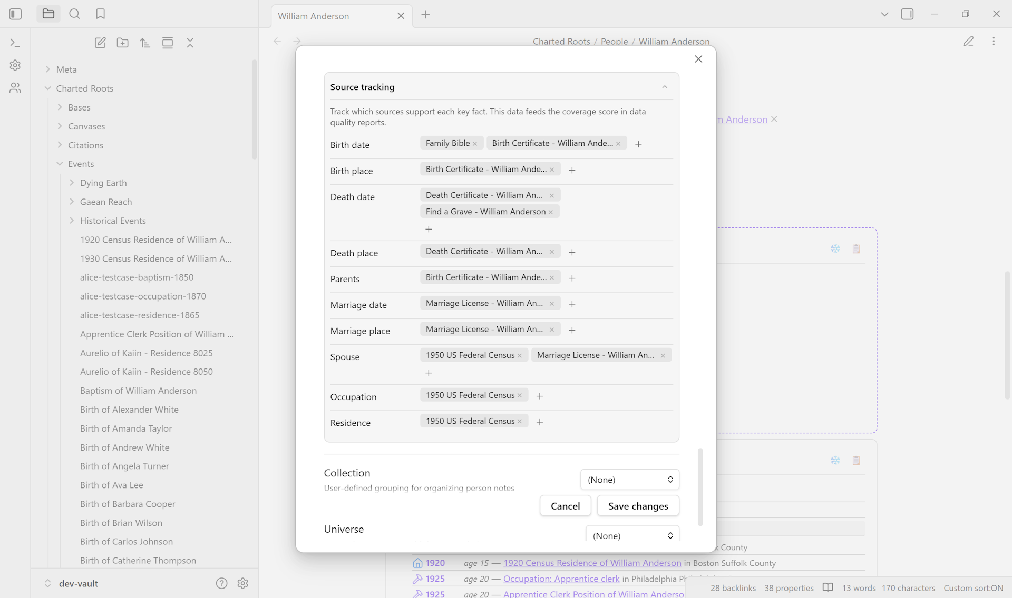Image resolution: width=1012 pixels, height=598 pixels.
Task: Add a source to Birth place
Action: [572, 170]
